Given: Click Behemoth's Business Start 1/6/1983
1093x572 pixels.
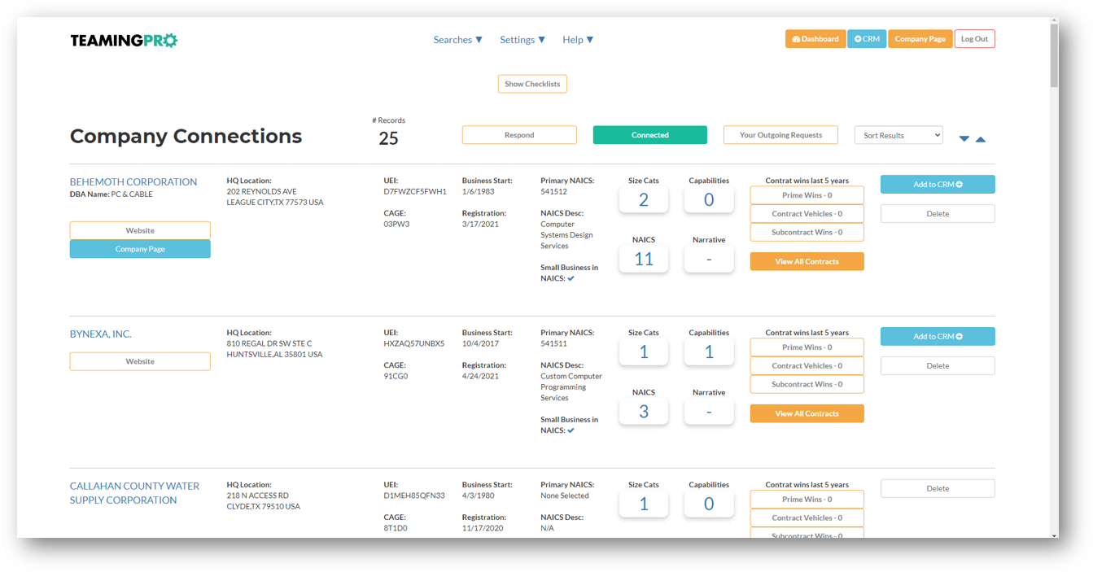Looking at the screenshot, I should (x=479, y=192).
